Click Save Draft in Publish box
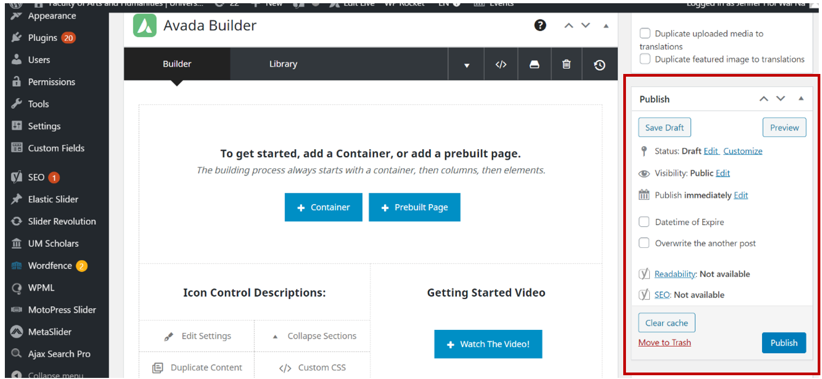 coord(664,127)
